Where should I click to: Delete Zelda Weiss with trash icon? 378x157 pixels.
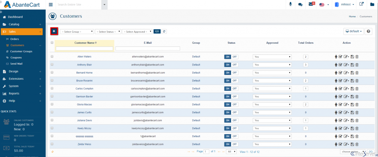357,144
